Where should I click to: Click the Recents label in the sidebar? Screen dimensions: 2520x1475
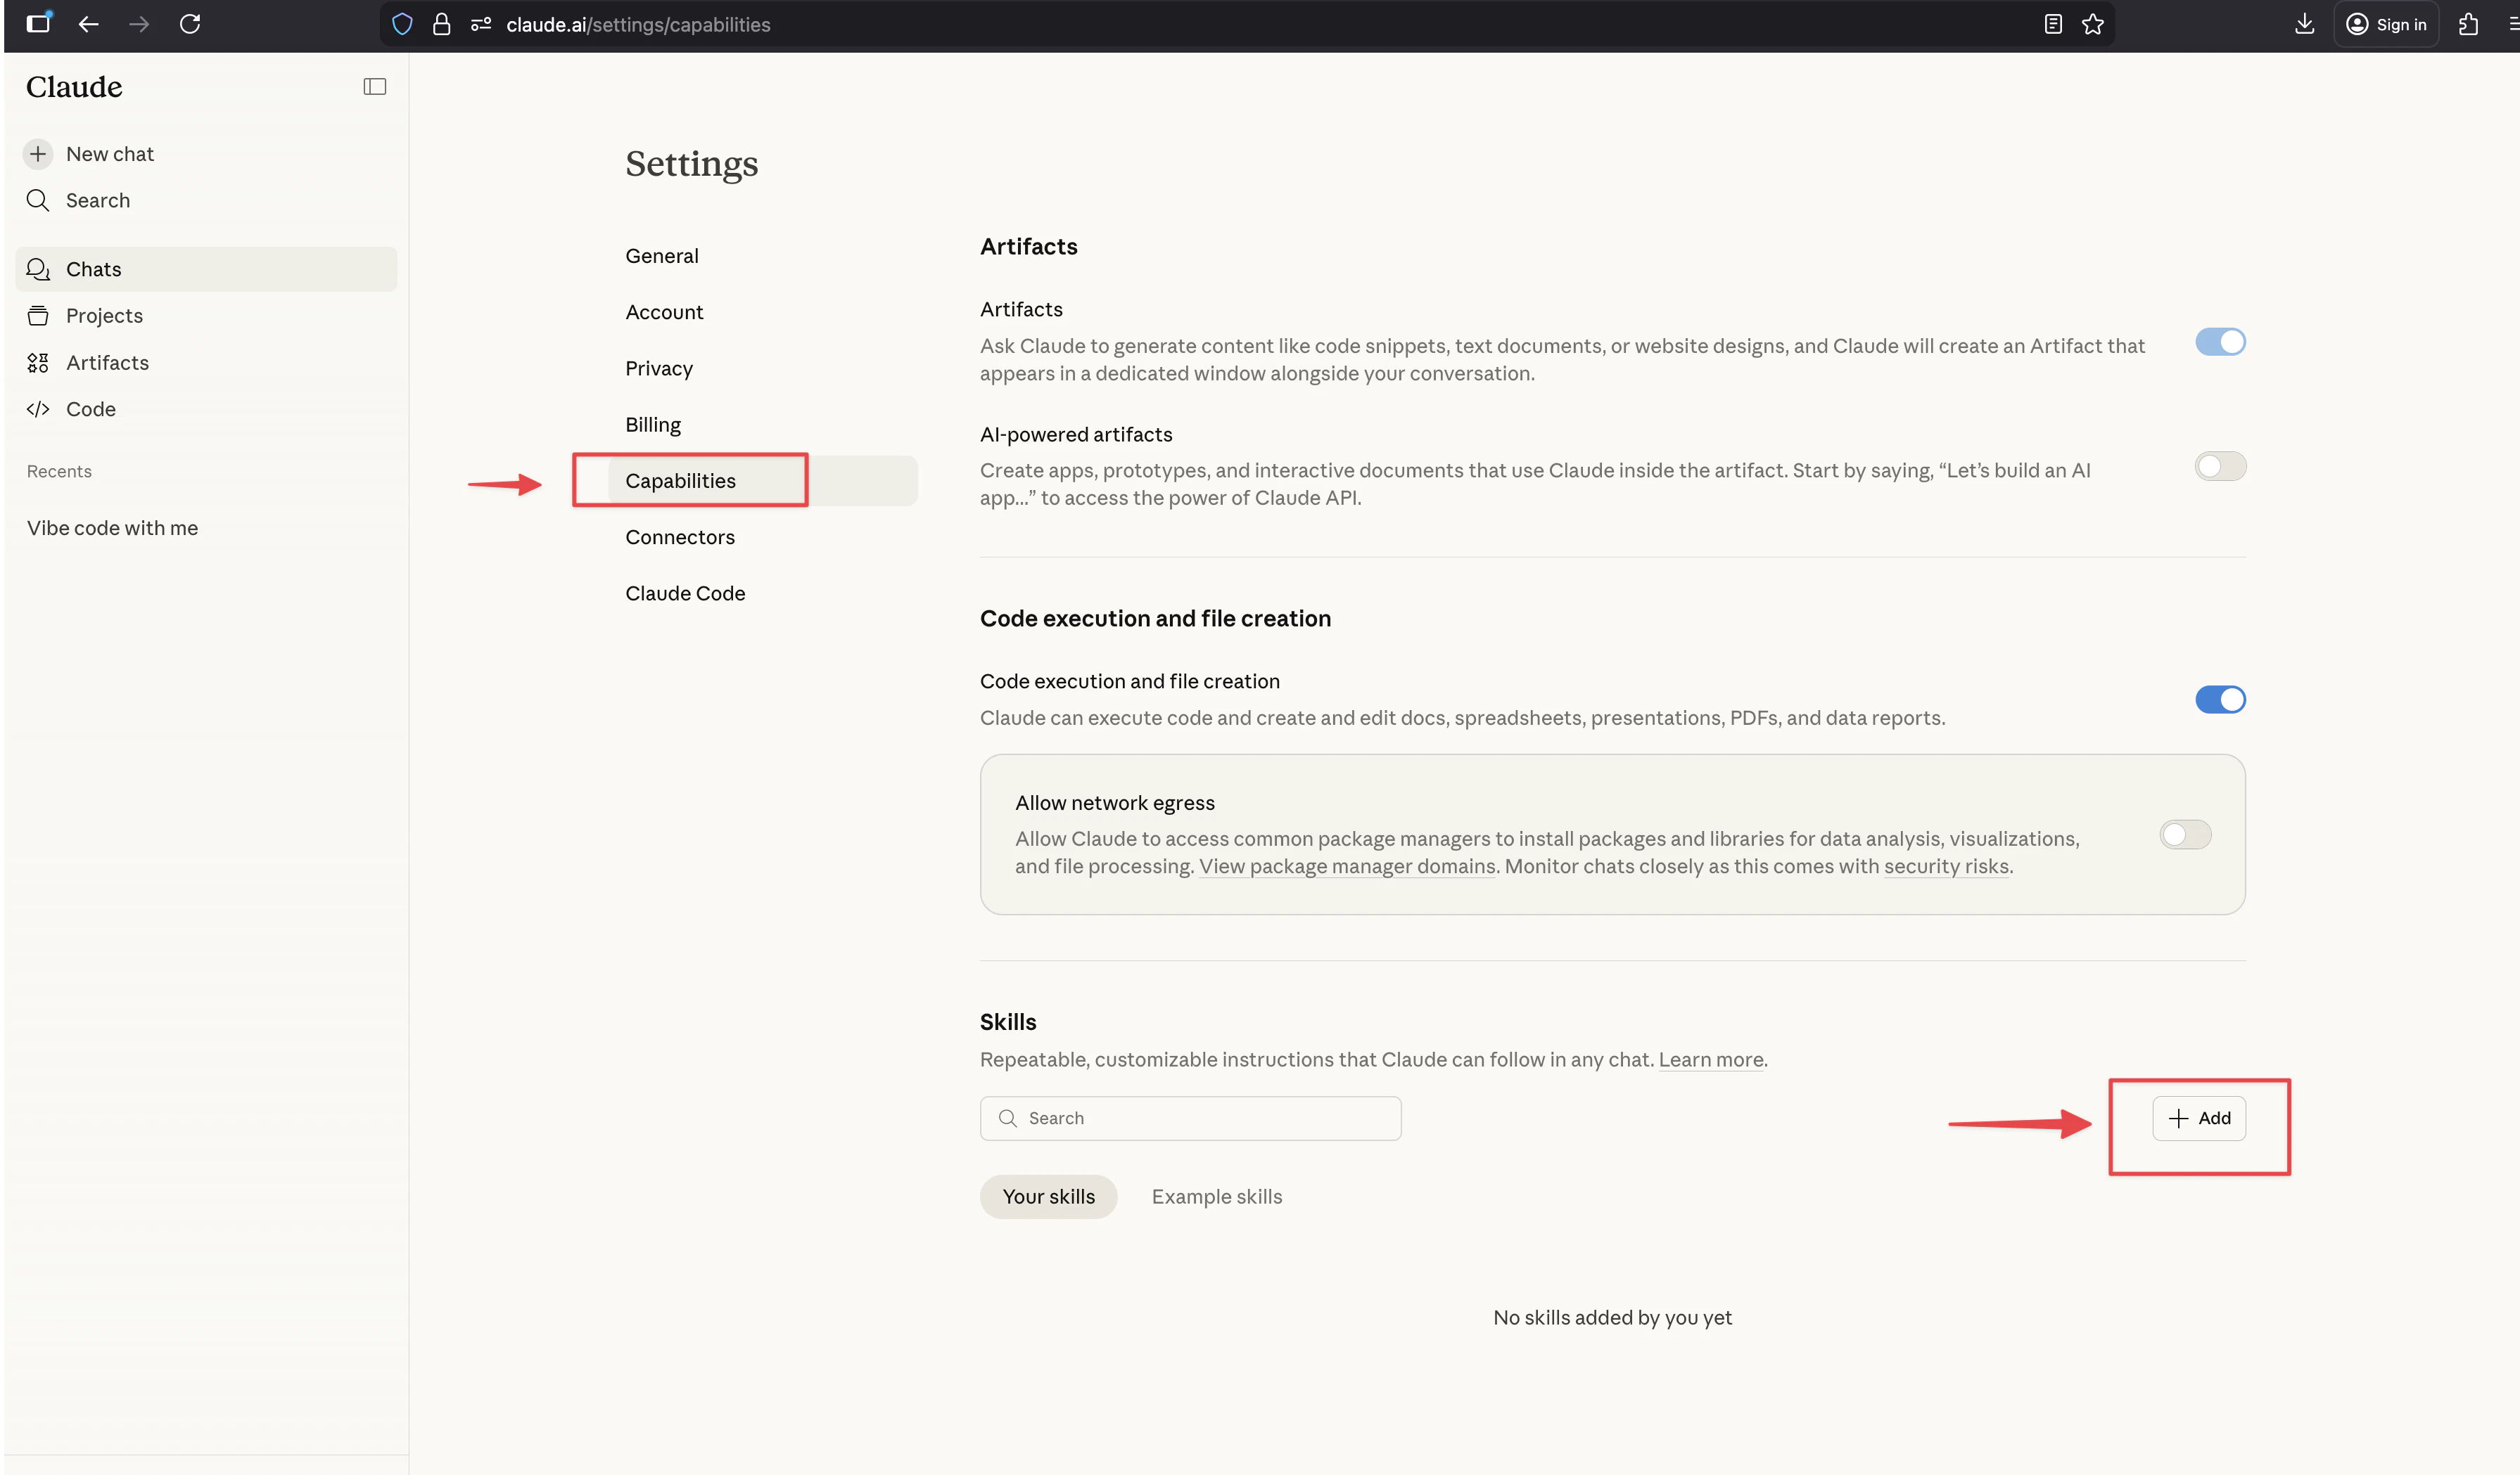[x=59, y=472]
